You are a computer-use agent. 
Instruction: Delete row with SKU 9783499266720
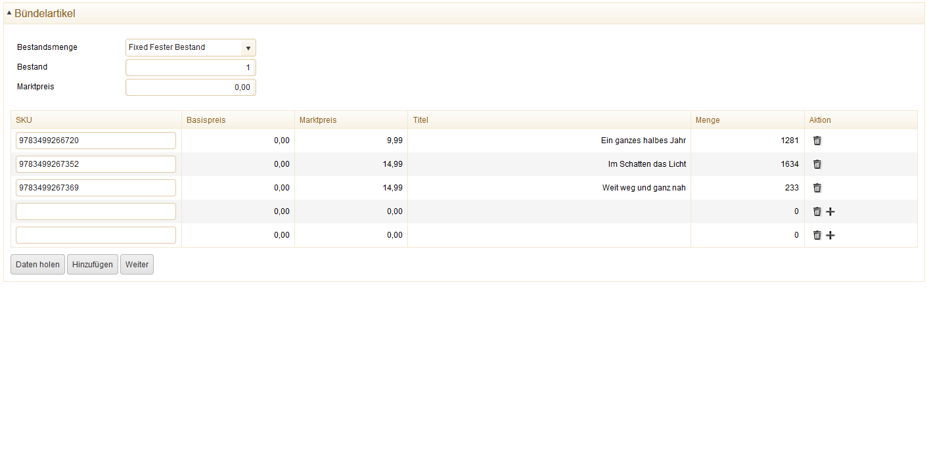[817, 141]
